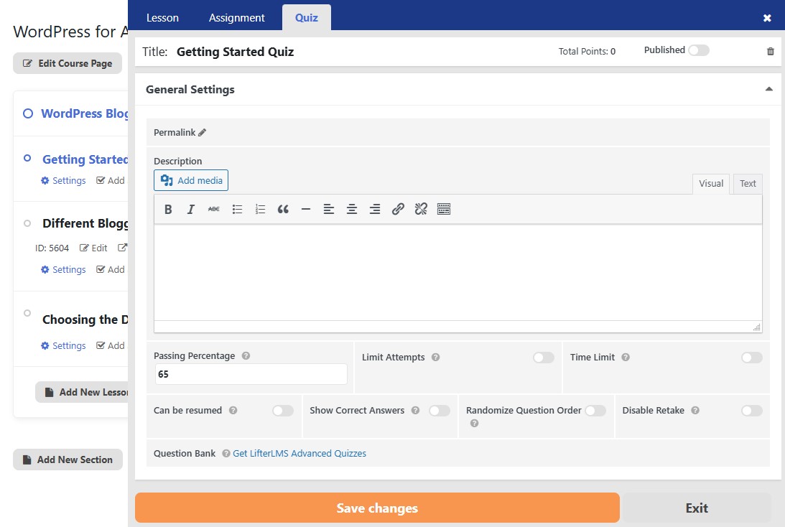Show help for Question Bank
This screenshot has height=527, width=785.
(226, 454)
